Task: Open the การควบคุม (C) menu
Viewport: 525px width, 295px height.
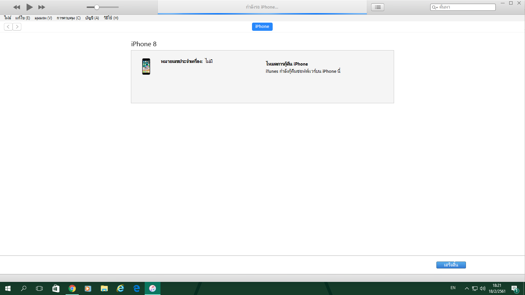Action: 69,18
